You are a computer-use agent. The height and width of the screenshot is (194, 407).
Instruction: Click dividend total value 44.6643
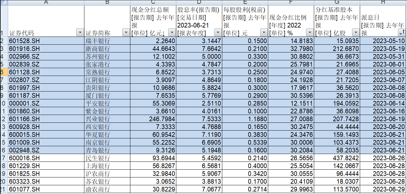(153, 48)
